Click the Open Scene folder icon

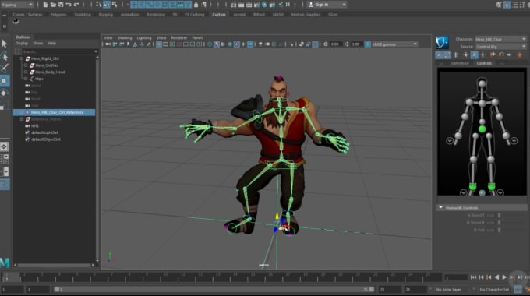(x=53, y=5)
